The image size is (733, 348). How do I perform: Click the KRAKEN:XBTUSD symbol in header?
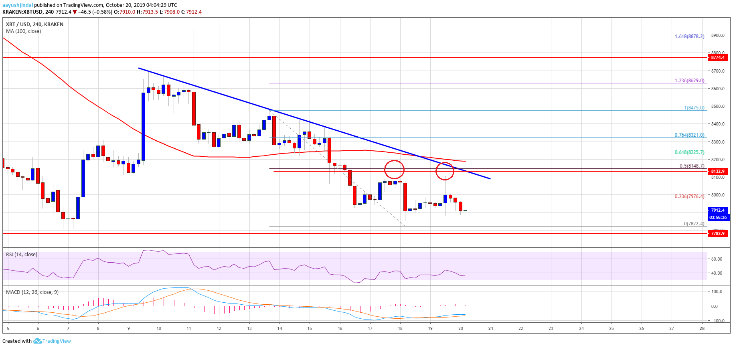22,12
